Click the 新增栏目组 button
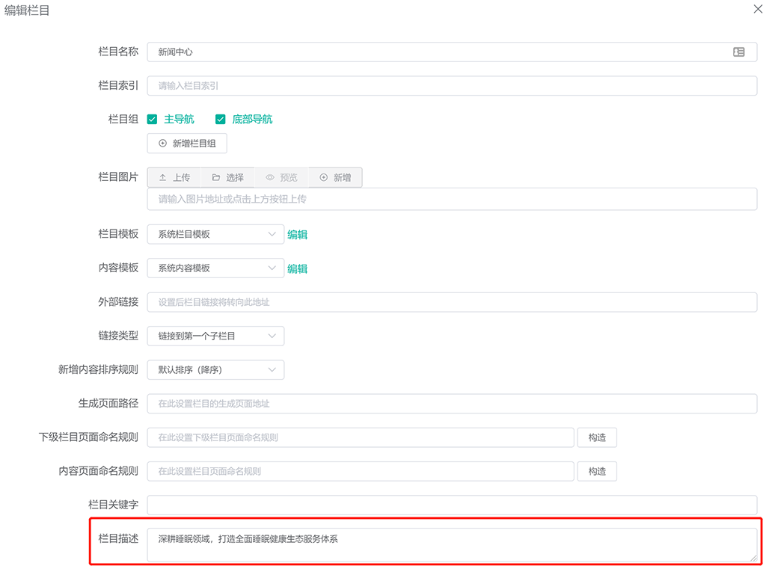Screen dimensions: 766x566 pyautogui.click(x=187, y=143)
